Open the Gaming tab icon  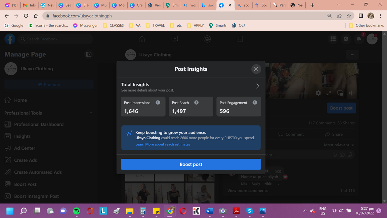point(240,39)
